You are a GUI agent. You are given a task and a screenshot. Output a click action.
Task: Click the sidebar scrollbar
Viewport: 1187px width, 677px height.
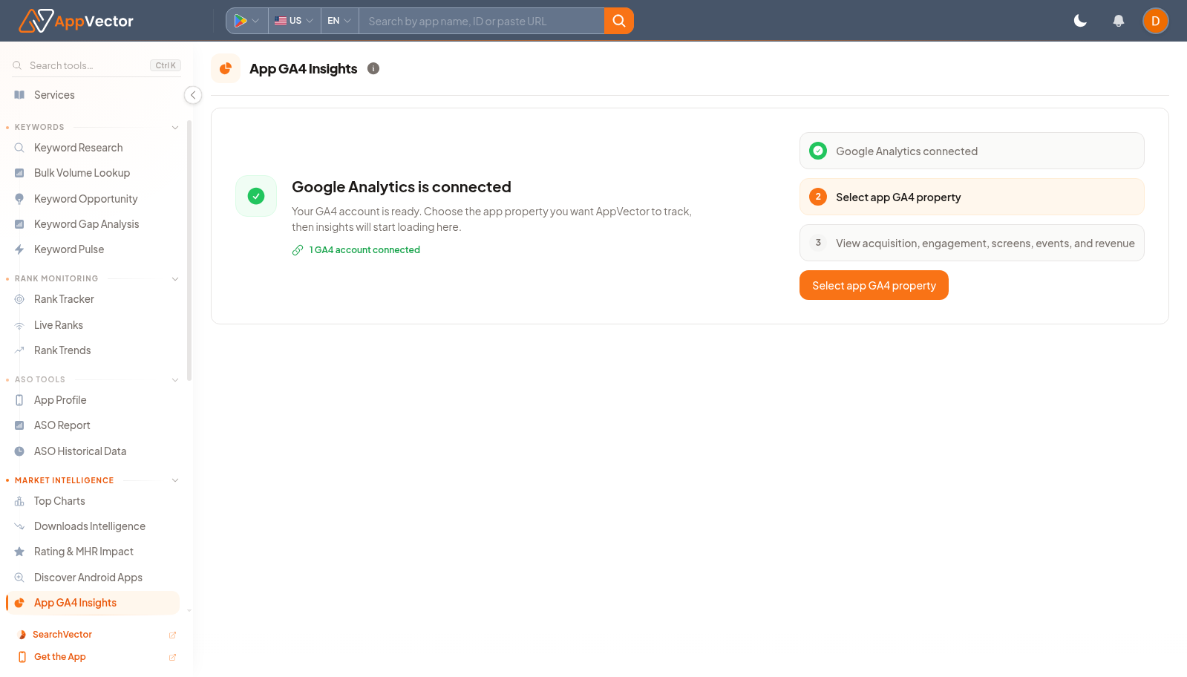pyautogui.click(x=189, y=250)
